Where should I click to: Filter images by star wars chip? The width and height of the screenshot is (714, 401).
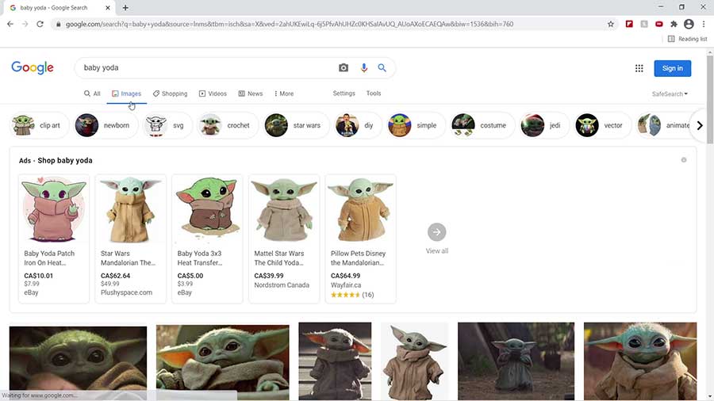tap(296, 125)
